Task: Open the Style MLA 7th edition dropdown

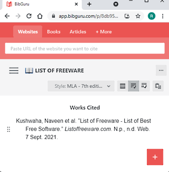Action: (x=81, y=86)
